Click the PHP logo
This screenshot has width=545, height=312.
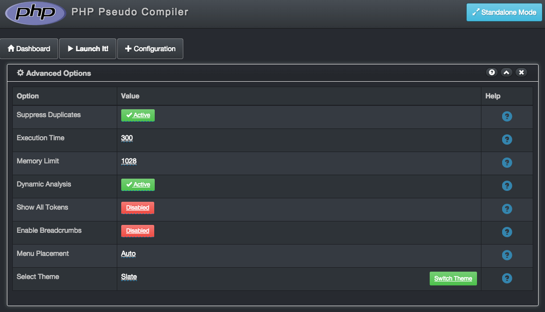click(35, 13)
